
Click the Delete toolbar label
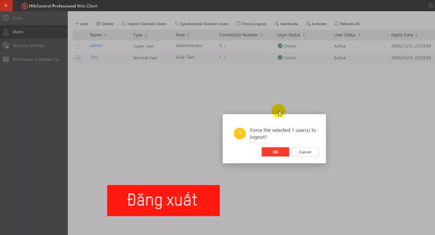(108, 24)
